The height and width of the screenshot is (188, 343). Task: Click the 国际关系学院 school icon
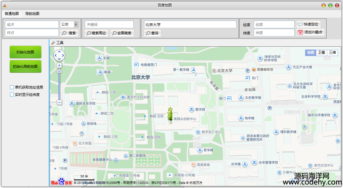tap(72, 104)
